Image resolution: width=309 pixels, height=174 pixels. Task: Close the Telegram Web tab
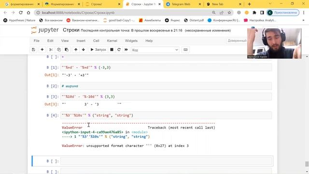[199, 4]
